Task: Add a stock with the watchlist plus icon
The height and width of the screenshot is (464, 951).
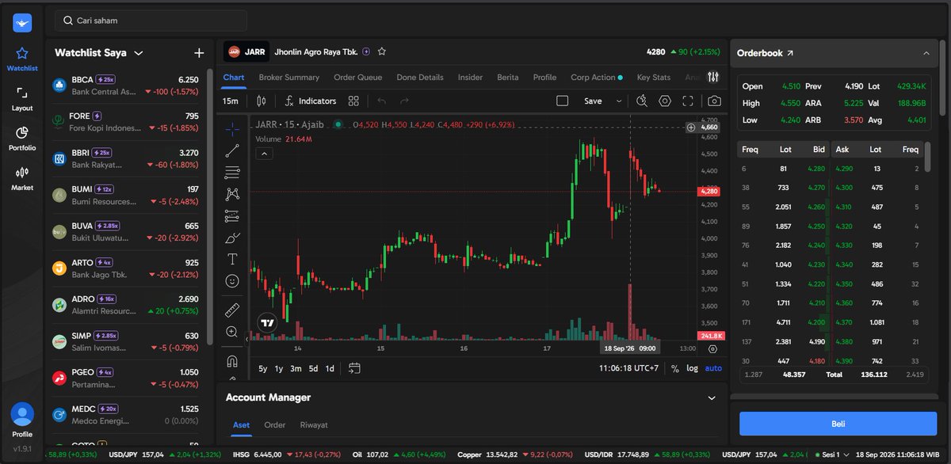Action: click(x=199, y=53)
